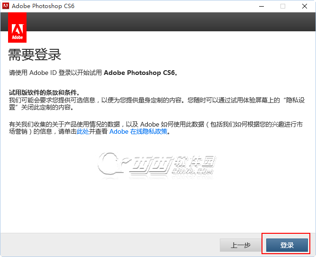The height and width of the screenshot is (257, 316).
Task: Click the bold Adobe Photoshop CS6 product name
Action: [x=139, y=73]
